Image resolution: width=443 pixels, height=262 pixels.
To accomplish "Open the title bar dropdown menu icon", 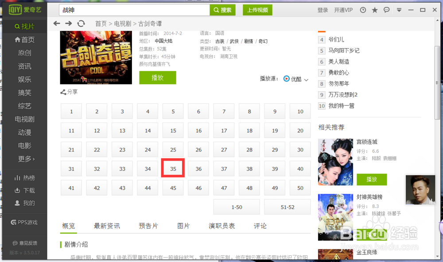I will pyautogui.click(x=399, y=10).
